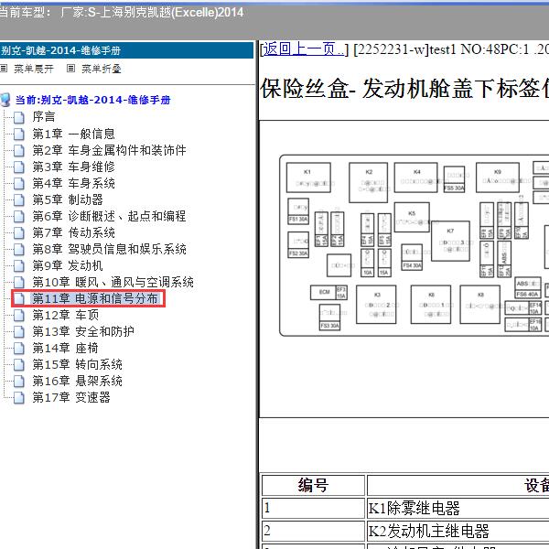The width and height of the screenshot is (549, 549).
Task: Select 第10章 暖风、通风与空调系统
Action: (113, 282)
